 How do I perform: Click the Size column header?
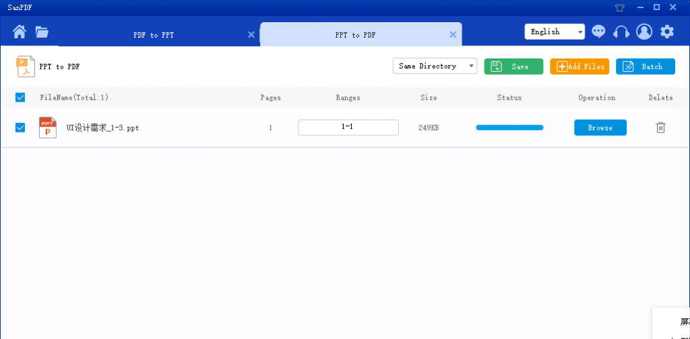tap(428, 98)
